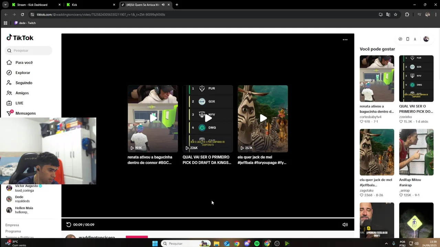Open Spotify from the taskbar

coord(257,244)
